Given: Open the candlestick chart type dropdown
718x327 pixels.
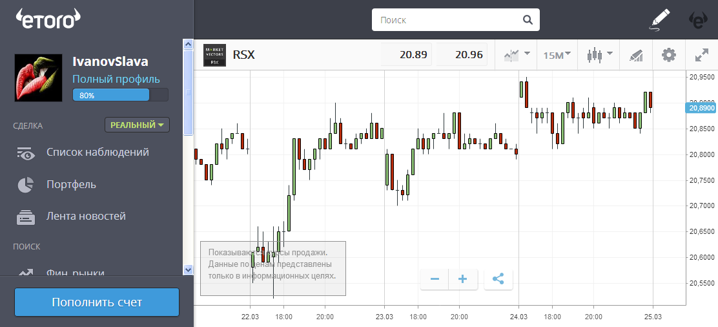Looking at the screenshot, I should [x=599, y=56].
